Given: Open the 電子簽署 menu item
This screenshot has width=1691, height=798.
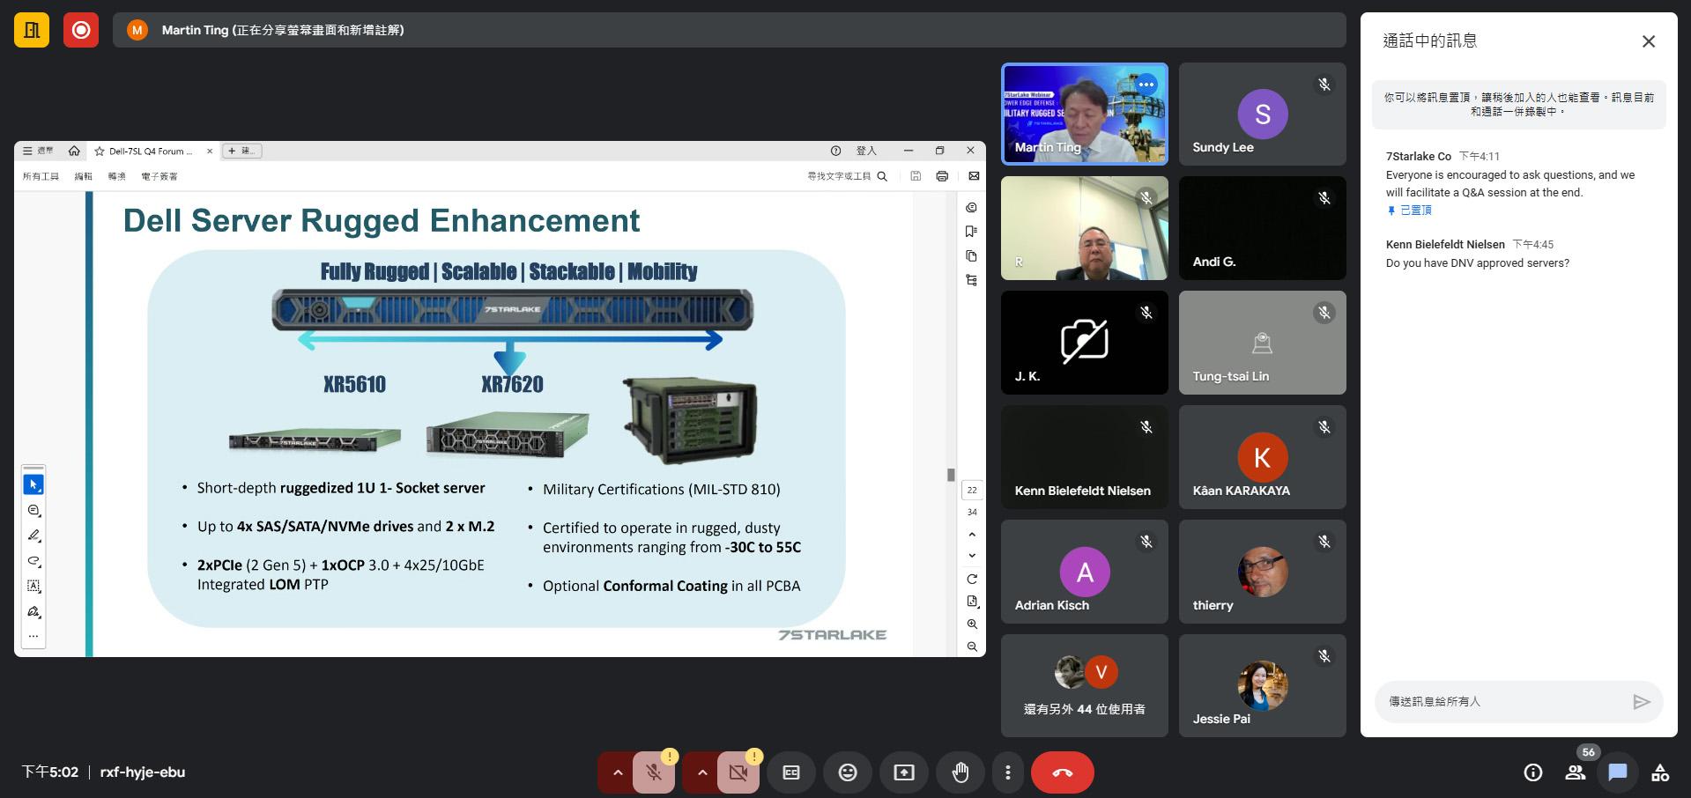Looking at the screenshot, I should point(159,176).
